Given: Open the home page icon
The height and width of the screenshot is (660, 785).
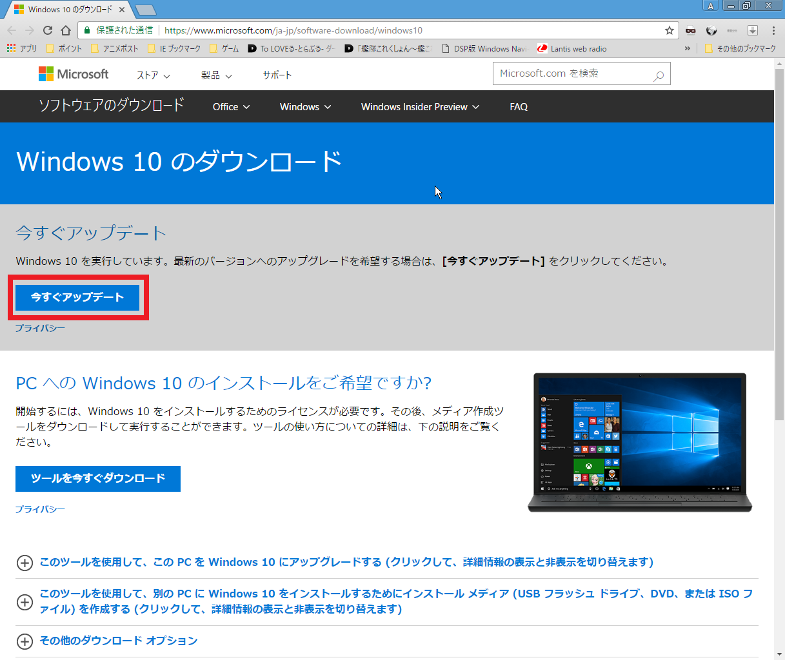Looking at the screenshot, I should (66, 30).
